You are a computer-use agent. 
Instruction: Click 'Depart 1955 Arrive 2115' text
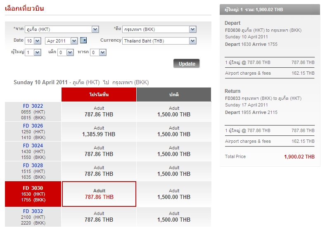point(251,112)
